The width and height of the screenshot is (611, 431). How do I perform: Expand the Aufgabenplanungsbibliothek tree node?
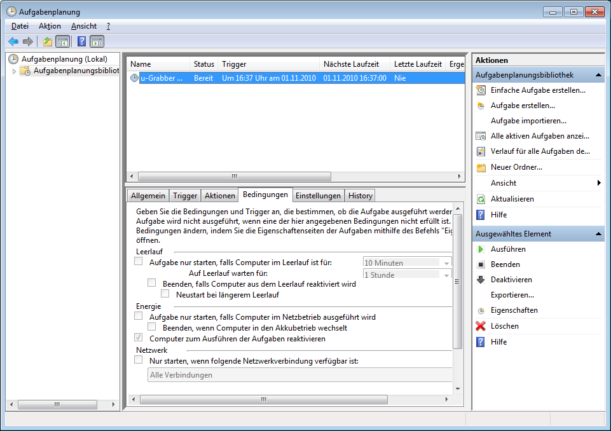[15, 71]
